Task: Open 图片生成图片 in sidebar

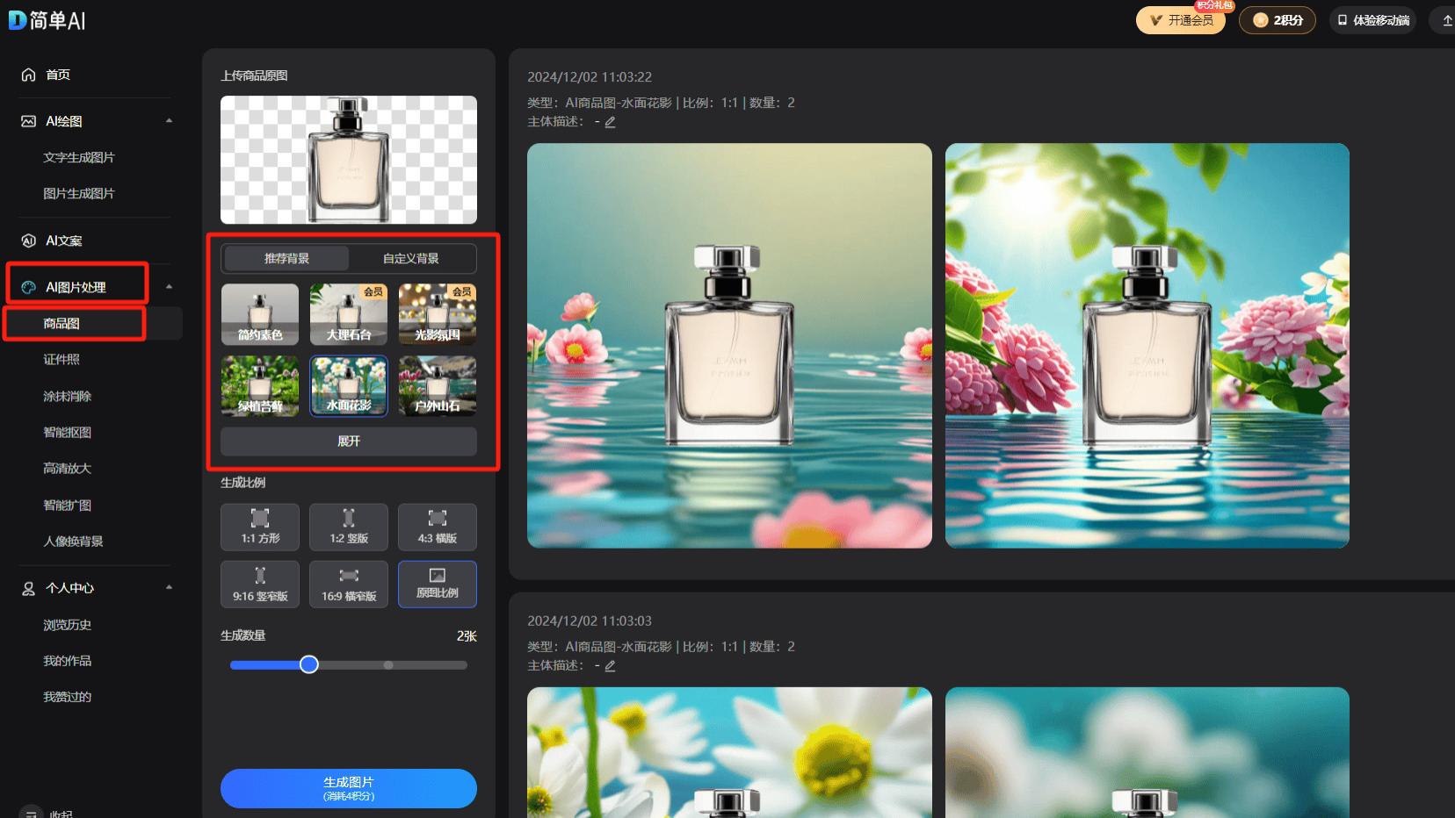Action: [x=79, y=193]
